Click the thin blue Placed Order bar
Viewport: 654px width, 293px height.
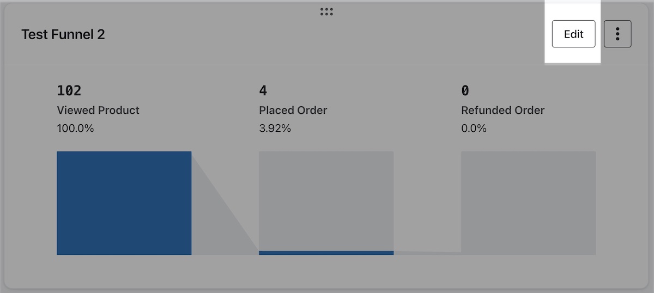(326, 253)
